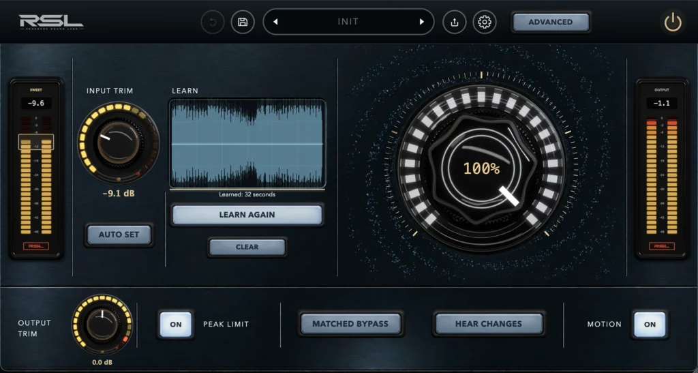This screenshot has height=373, width=698.
Task: Toggle HEAR CHANGES
Action: click(x=488, y=324)
